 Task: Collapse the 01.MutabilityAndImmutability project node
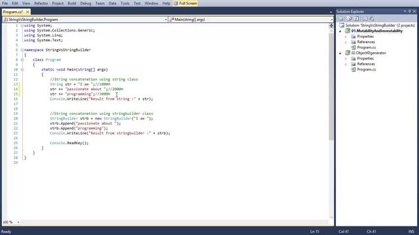[340, 31]
